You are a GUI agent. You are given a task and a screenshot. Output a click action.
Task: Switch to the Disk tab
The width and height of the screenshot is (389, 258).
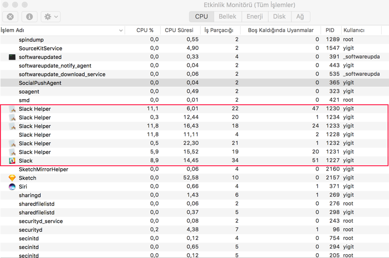[x=279, y=17]
